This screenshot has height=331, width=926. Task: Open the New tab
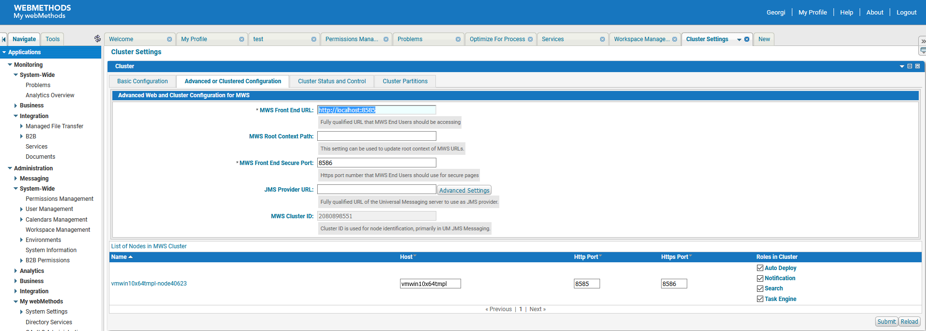[764, 39]
